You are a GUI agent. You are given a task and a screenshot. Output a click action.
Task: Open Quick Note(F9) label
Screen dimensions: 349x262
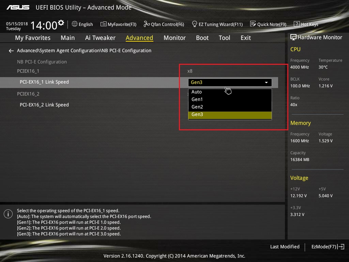click(272, 24)
